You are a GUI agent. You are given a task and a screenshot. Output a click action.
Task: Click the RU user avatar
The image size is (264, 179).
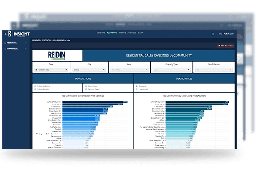pos(221,34)
